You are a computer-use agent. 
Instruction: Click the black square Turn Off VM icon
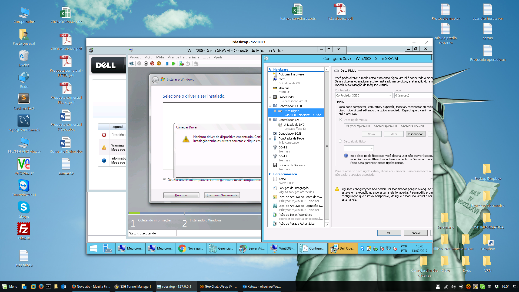146,64
